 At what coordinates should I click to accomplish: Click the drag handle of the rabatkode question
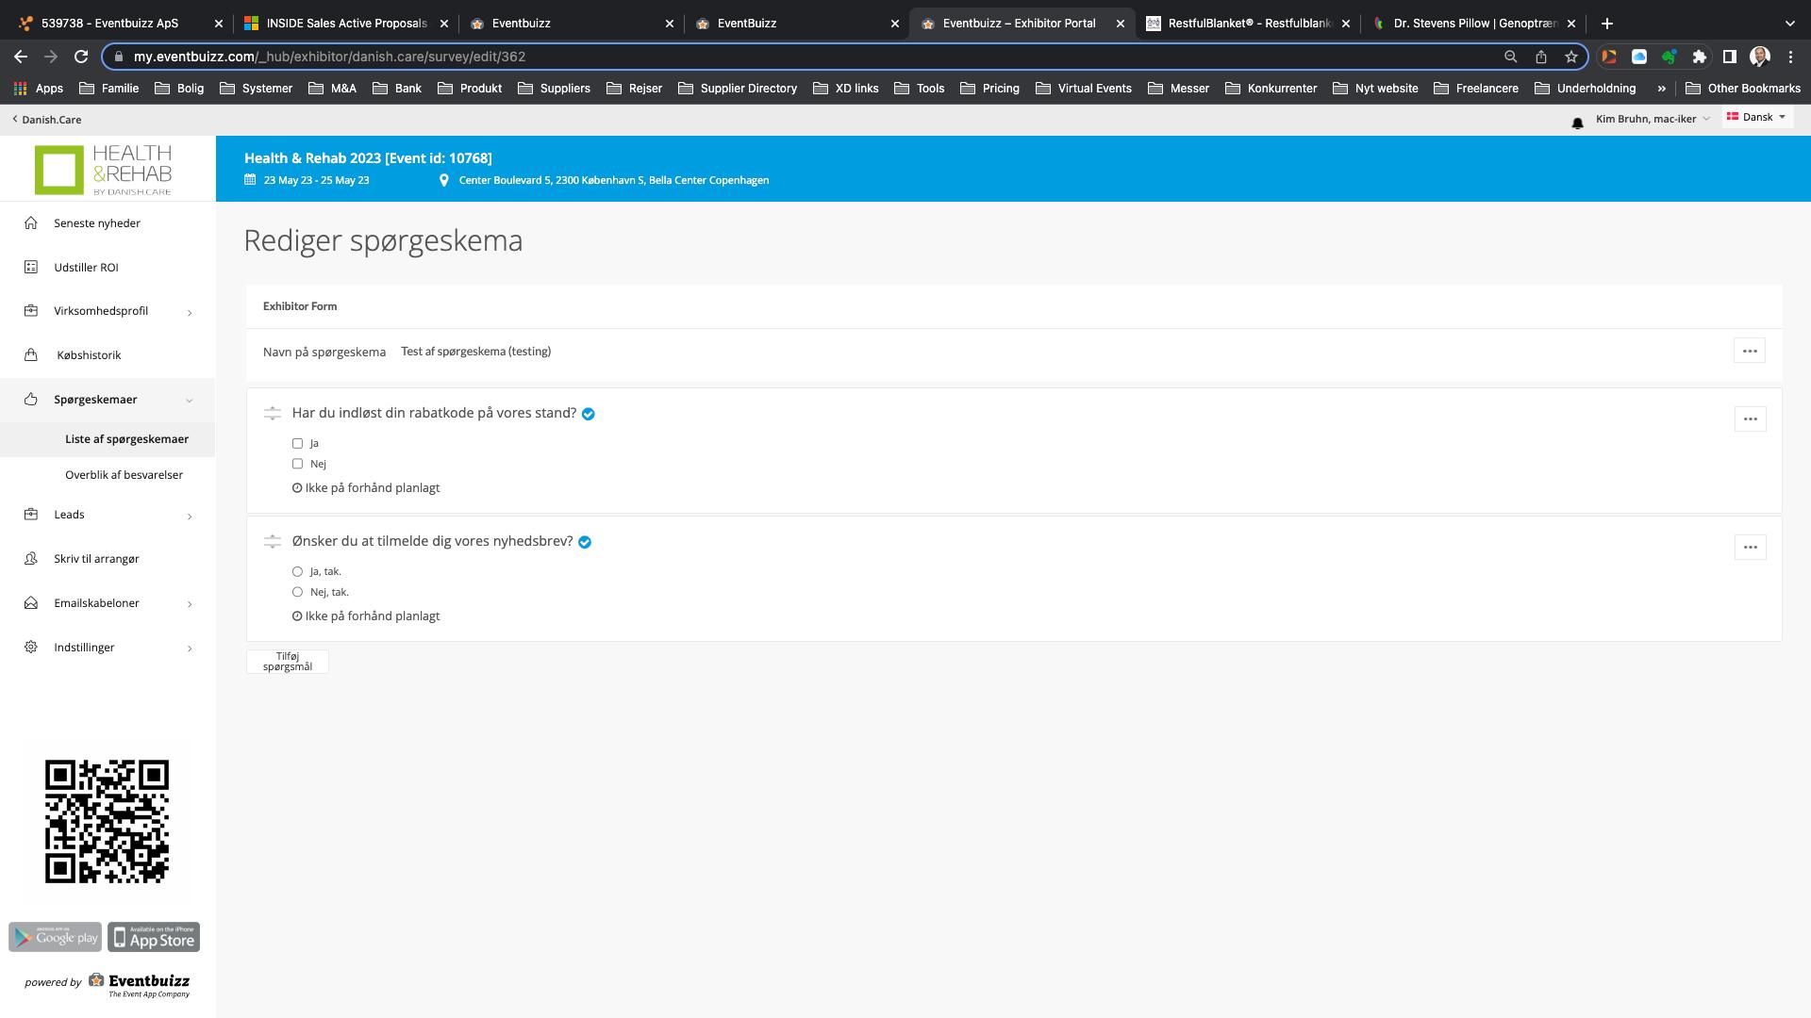[273, 413]
